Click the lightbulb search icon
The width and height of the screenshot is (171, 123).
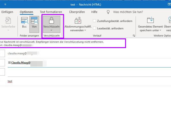tap(108, 12)
